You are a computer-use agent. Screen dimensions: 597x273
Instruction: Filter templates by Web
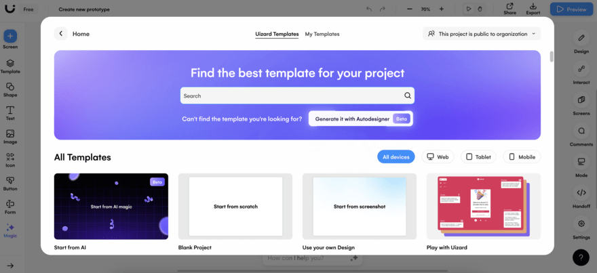[438, 157]
